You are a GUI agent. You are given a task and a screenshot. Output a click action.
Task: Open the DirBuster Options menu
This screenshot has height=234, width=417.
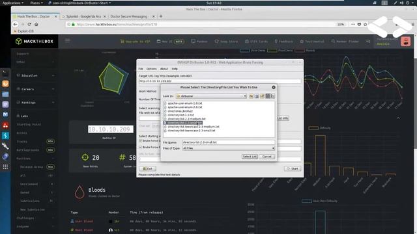tap(152, 69)
